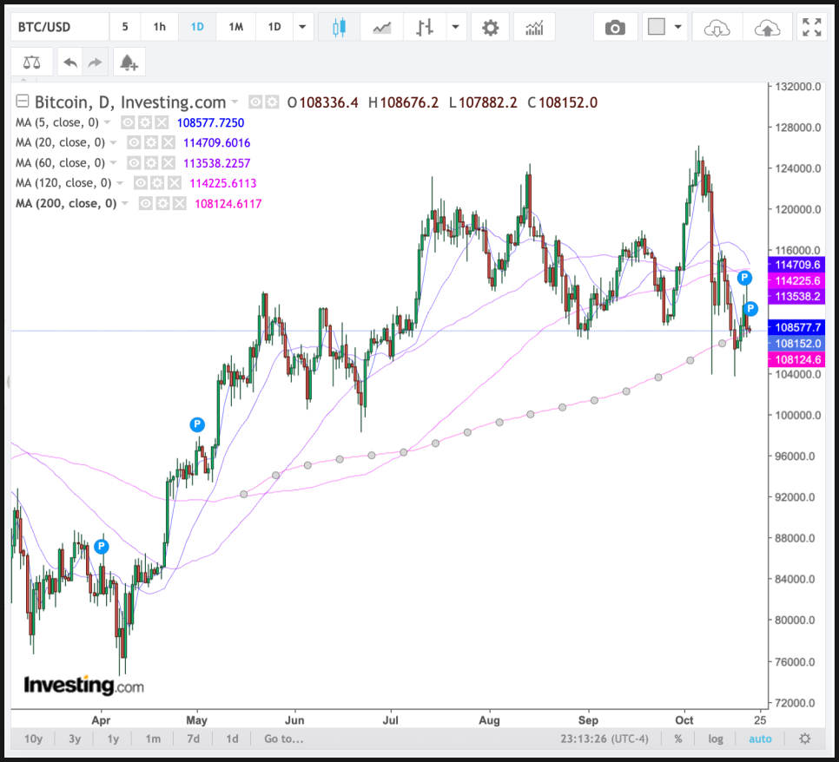This screenshot has height=762, width=839.
Task: Open the bar chart style dropdown arrow
Action: [x=456, y=27]
